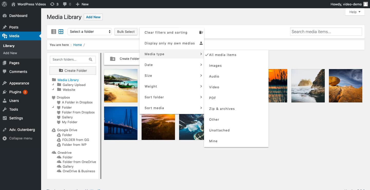Open comments bubble icon in admin bar
This screenshot has height=190, width=370.
65,4
